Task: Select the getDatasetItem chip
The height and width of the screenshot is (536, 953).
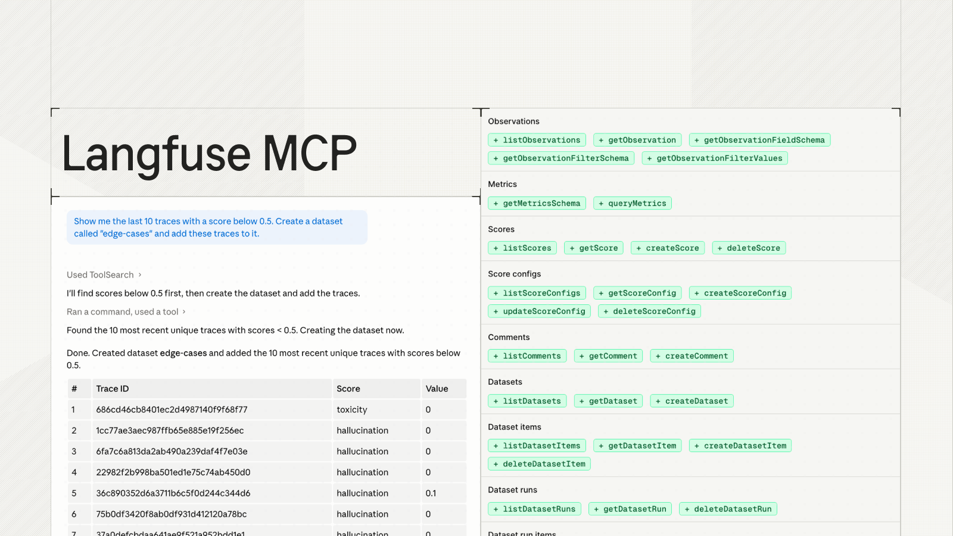Action: click(637, 445)
